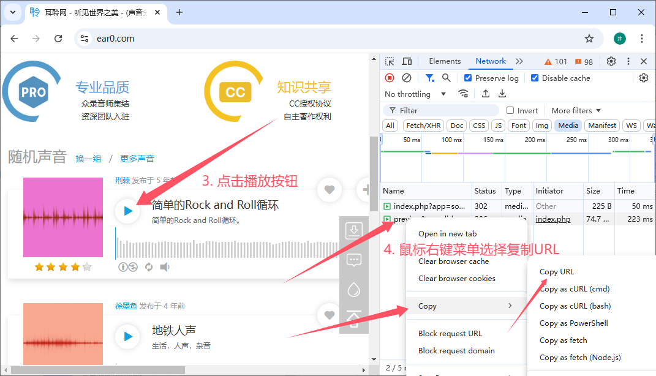Open the index.php initiator link
The height and width of the screenshot is (376, 656).
click(552, 219)
